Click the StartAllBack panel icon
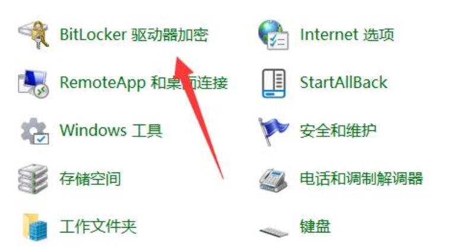Viewport: 475px width, 252px height. (274, 83)
